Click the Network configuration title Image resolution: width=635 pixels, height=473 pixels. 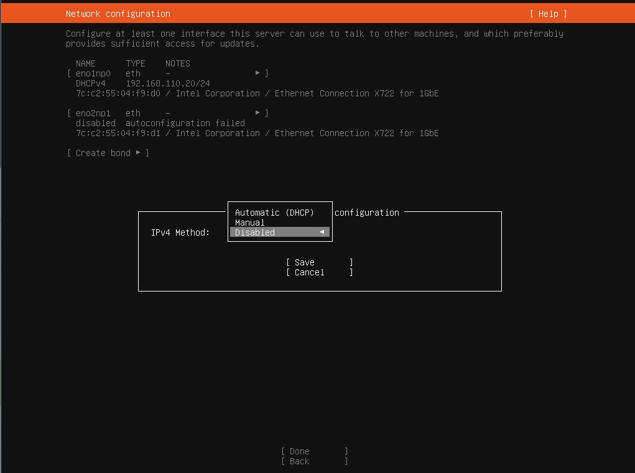click(118, 14)
